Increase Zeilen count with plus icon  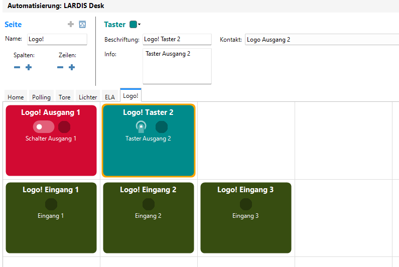tap(72, 67)
